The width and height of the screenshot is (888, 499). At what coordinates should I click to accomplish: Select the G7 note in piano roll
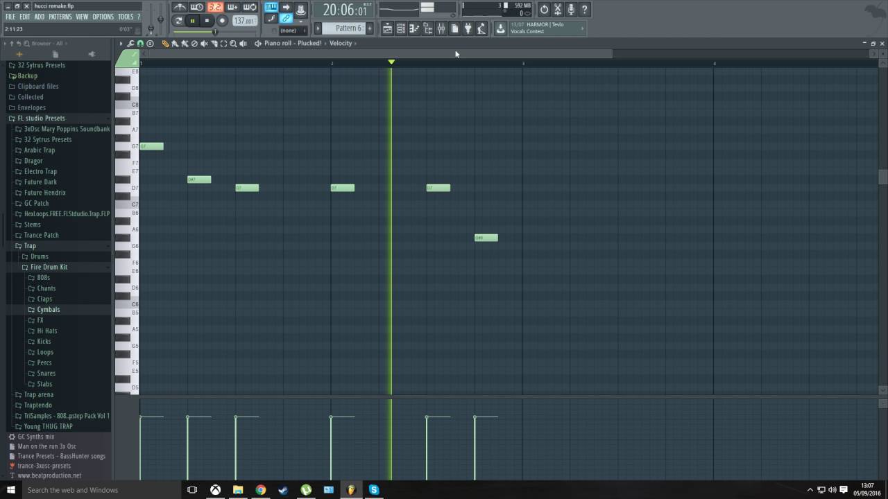point(152,146)
